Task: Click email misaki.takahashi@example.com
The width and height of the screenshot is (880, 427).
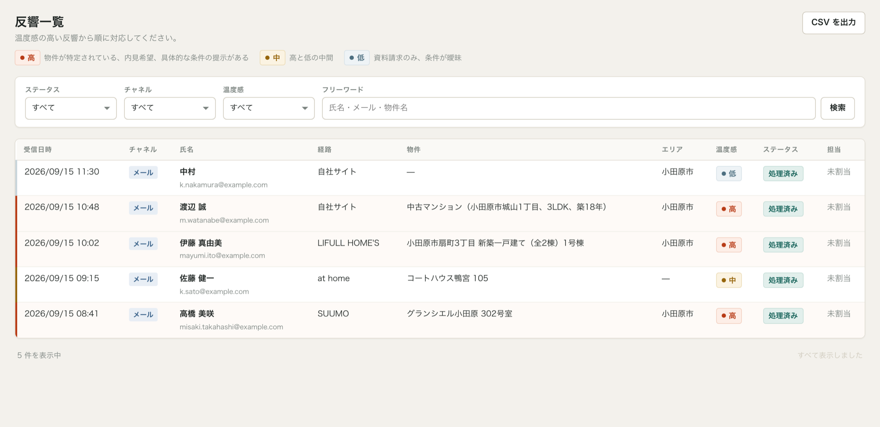Action: (x=231, y=327)
